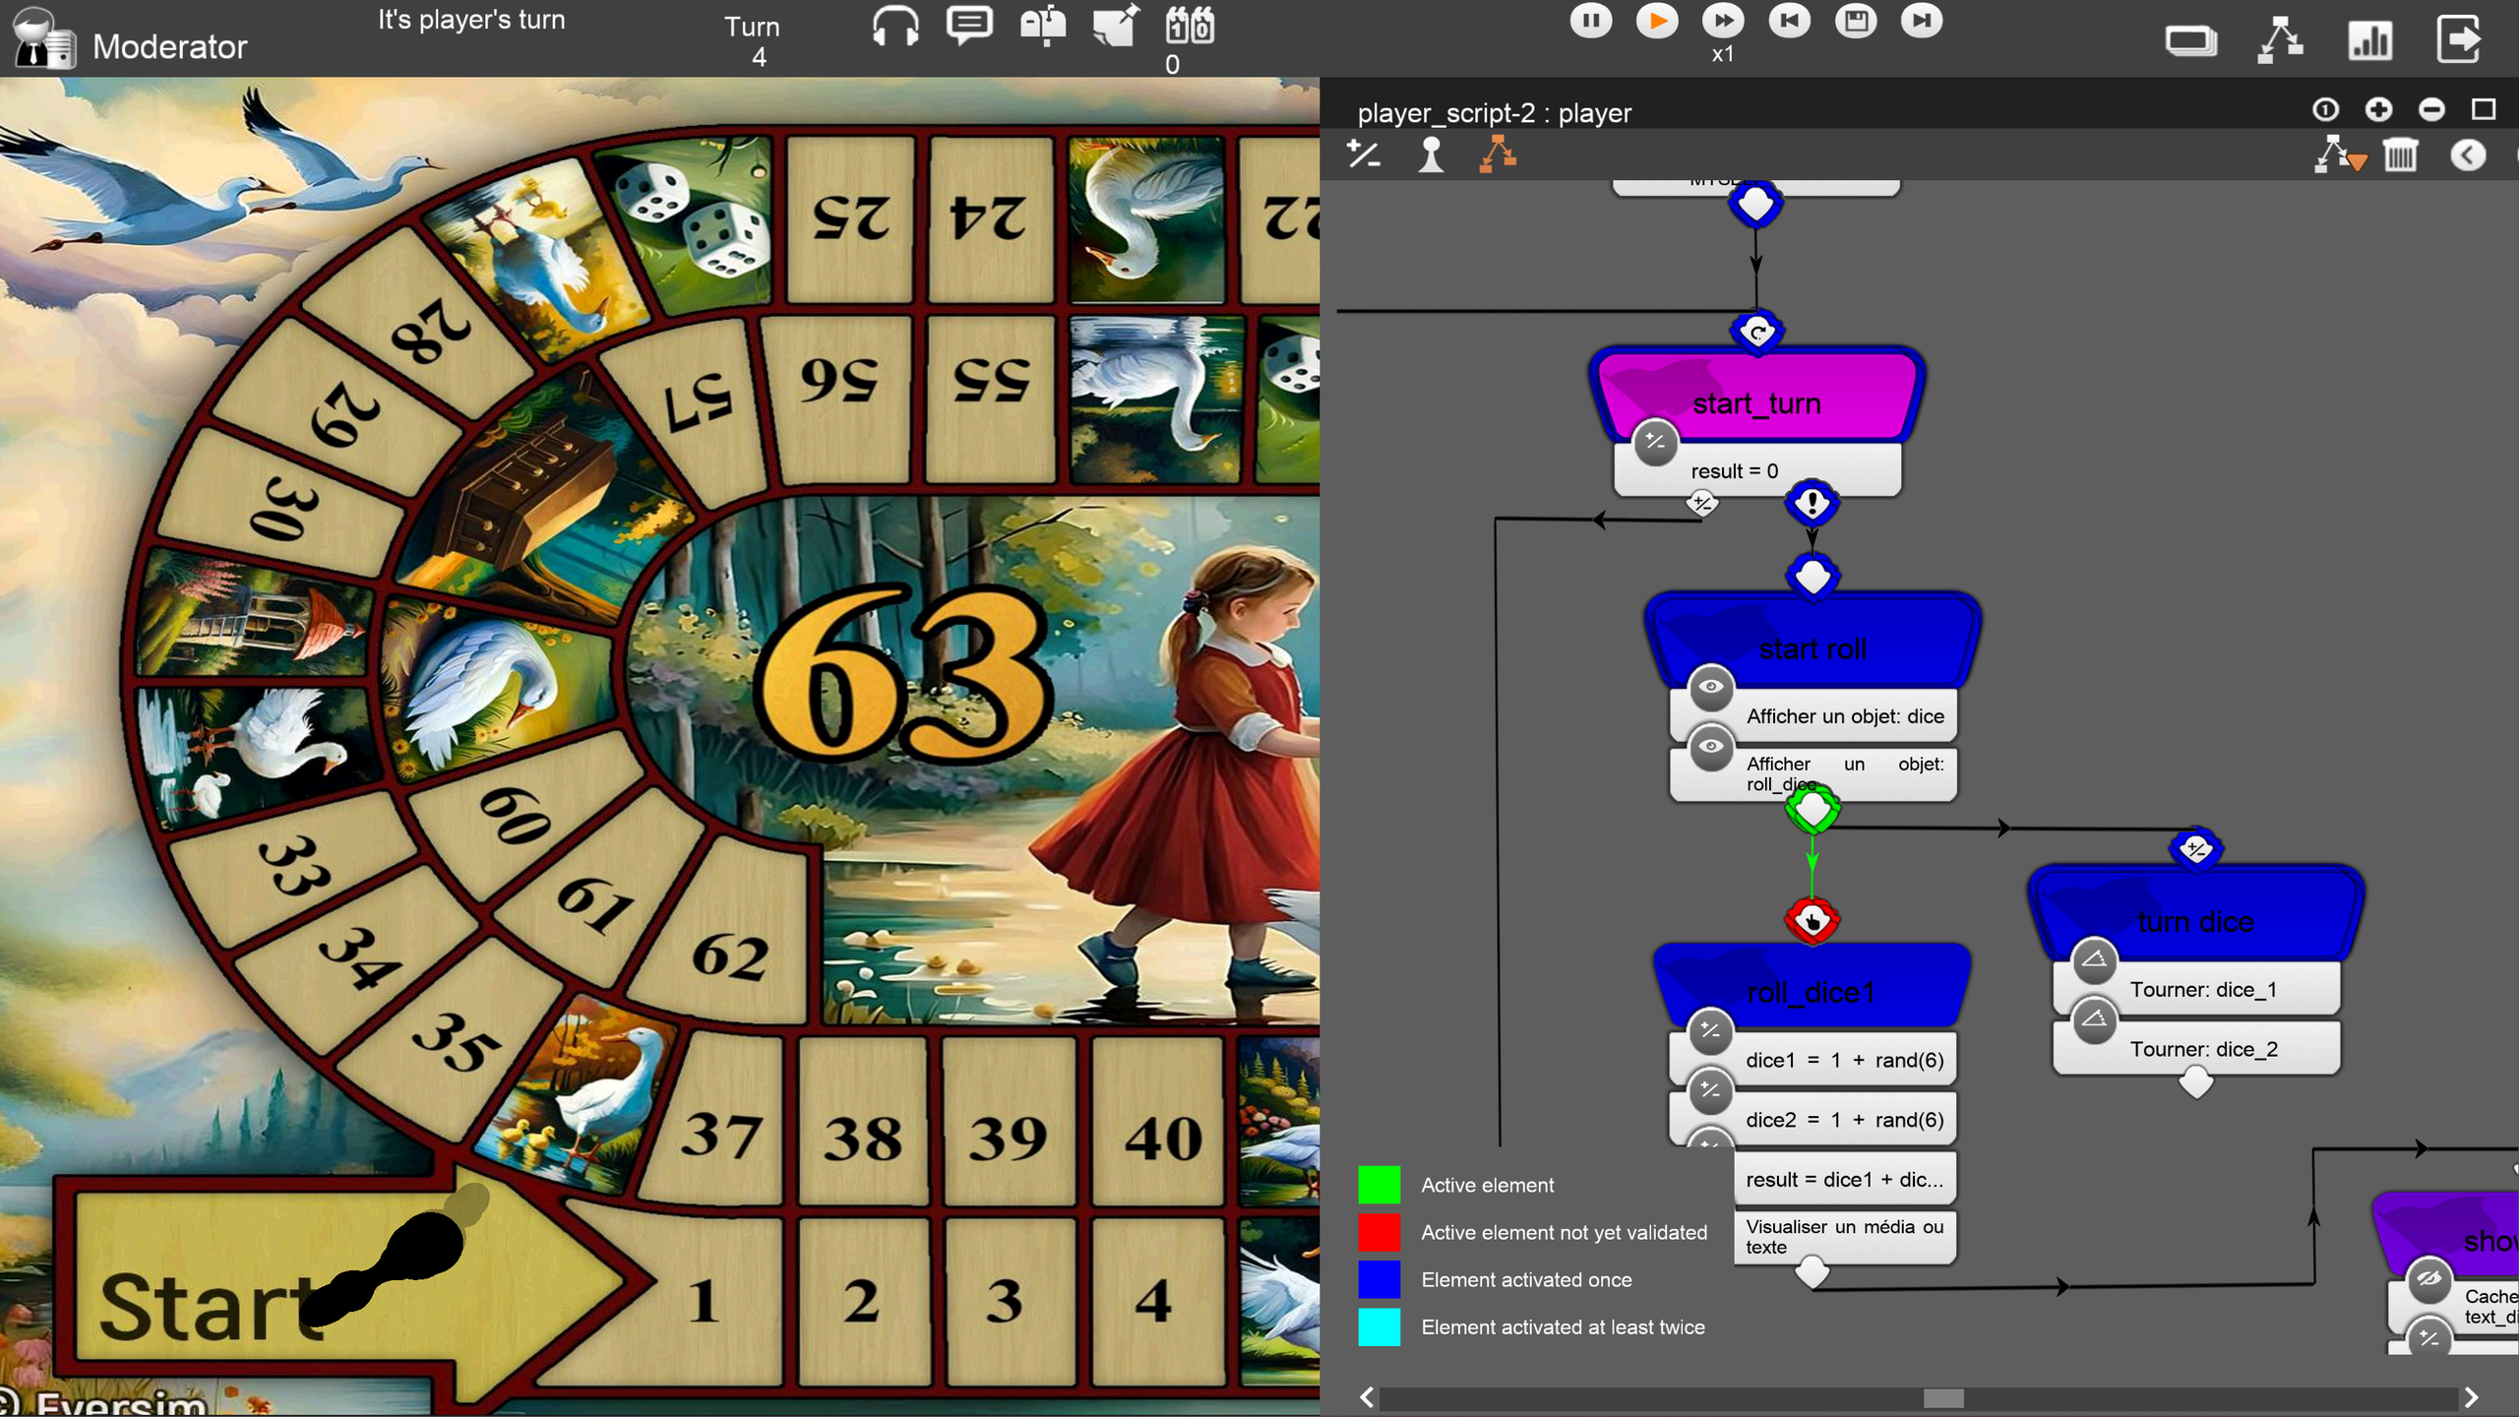The width and height of the screenshot is (2519, 1417).
Task: Open the chat message bubble icon
Action: click(x=969, y=25)
